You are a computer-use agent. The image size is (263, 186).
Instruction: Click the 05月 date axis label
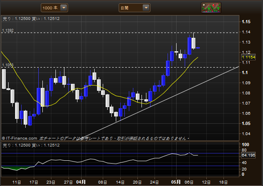click(176, 182)
